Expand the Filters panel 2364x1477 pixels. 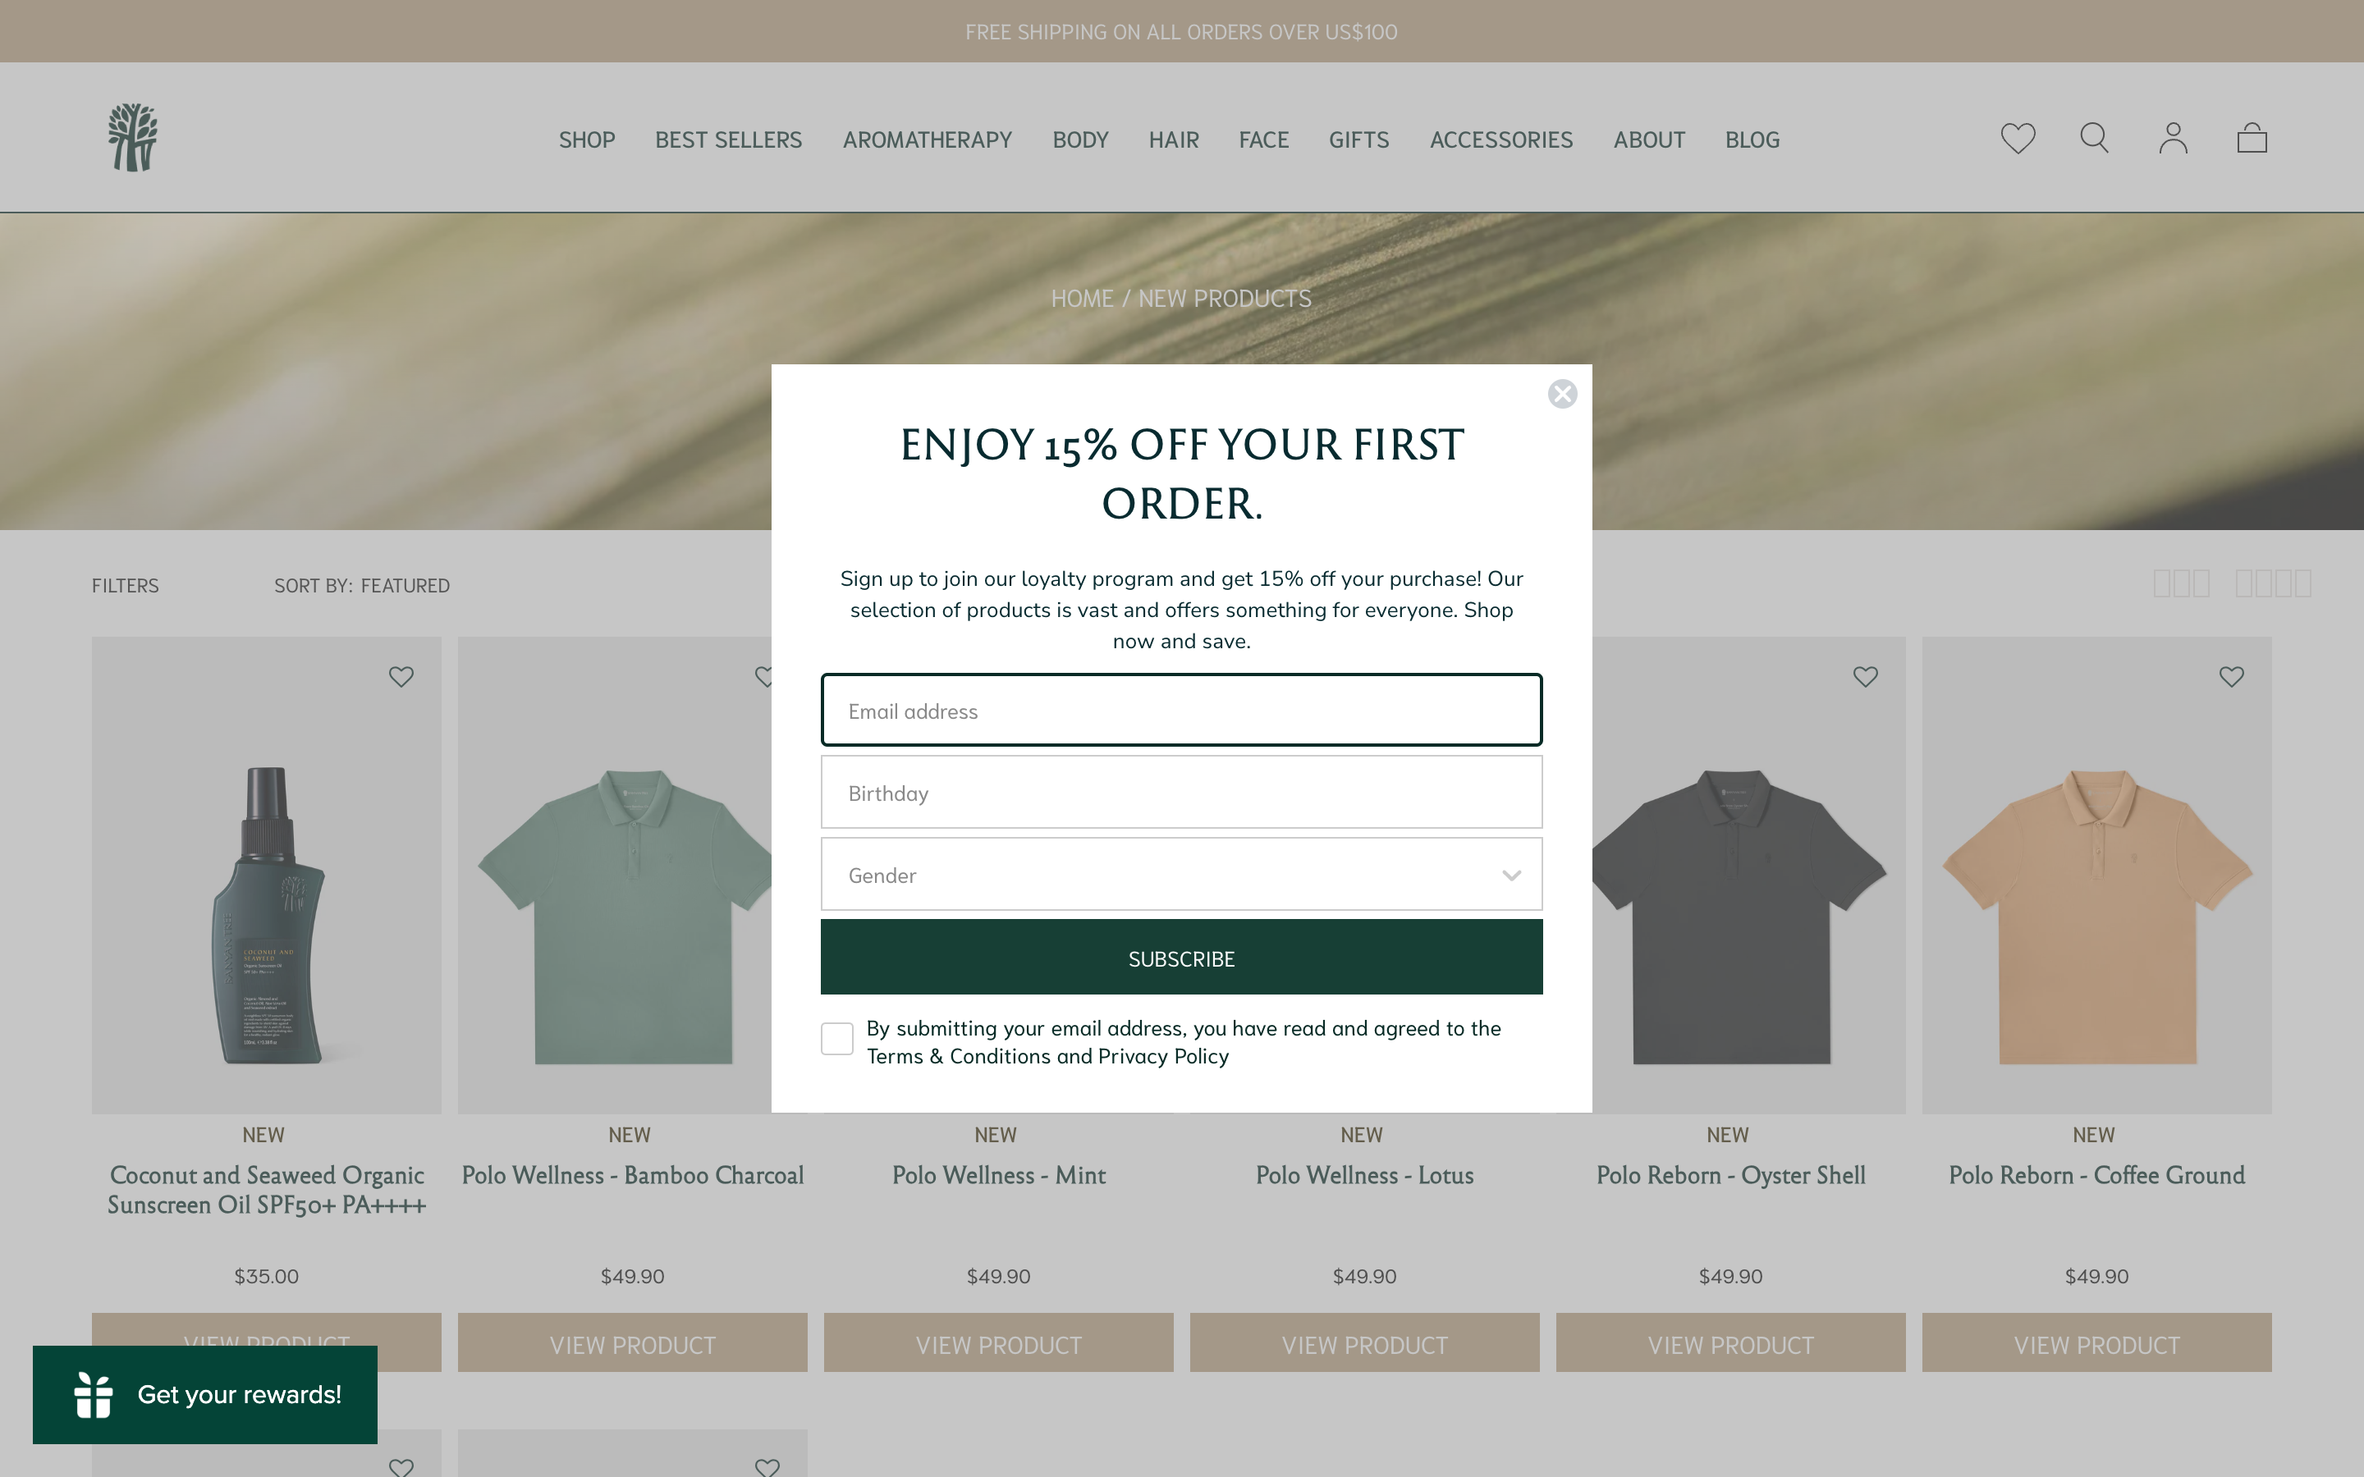click(125, 585)
